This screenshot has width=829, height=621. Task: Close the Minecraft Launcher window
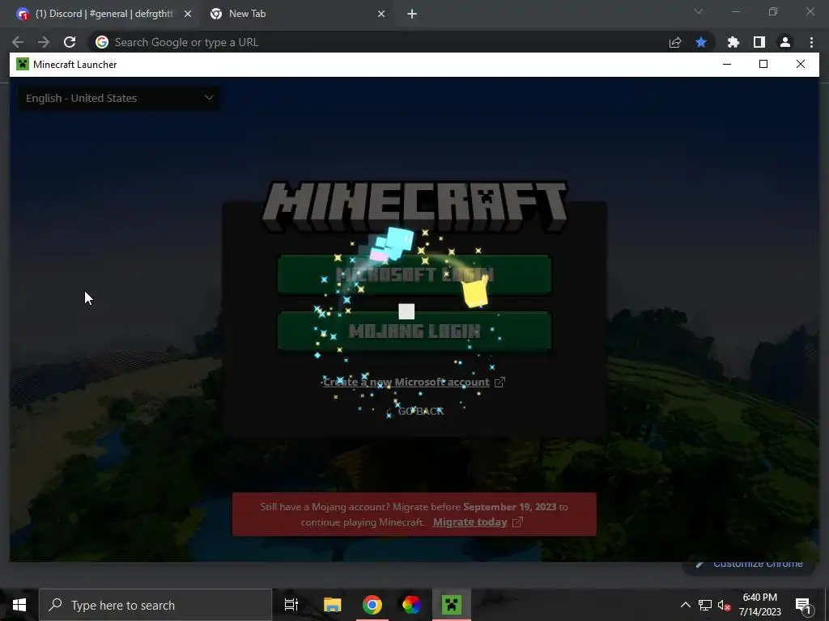click(x=801, y=65)
